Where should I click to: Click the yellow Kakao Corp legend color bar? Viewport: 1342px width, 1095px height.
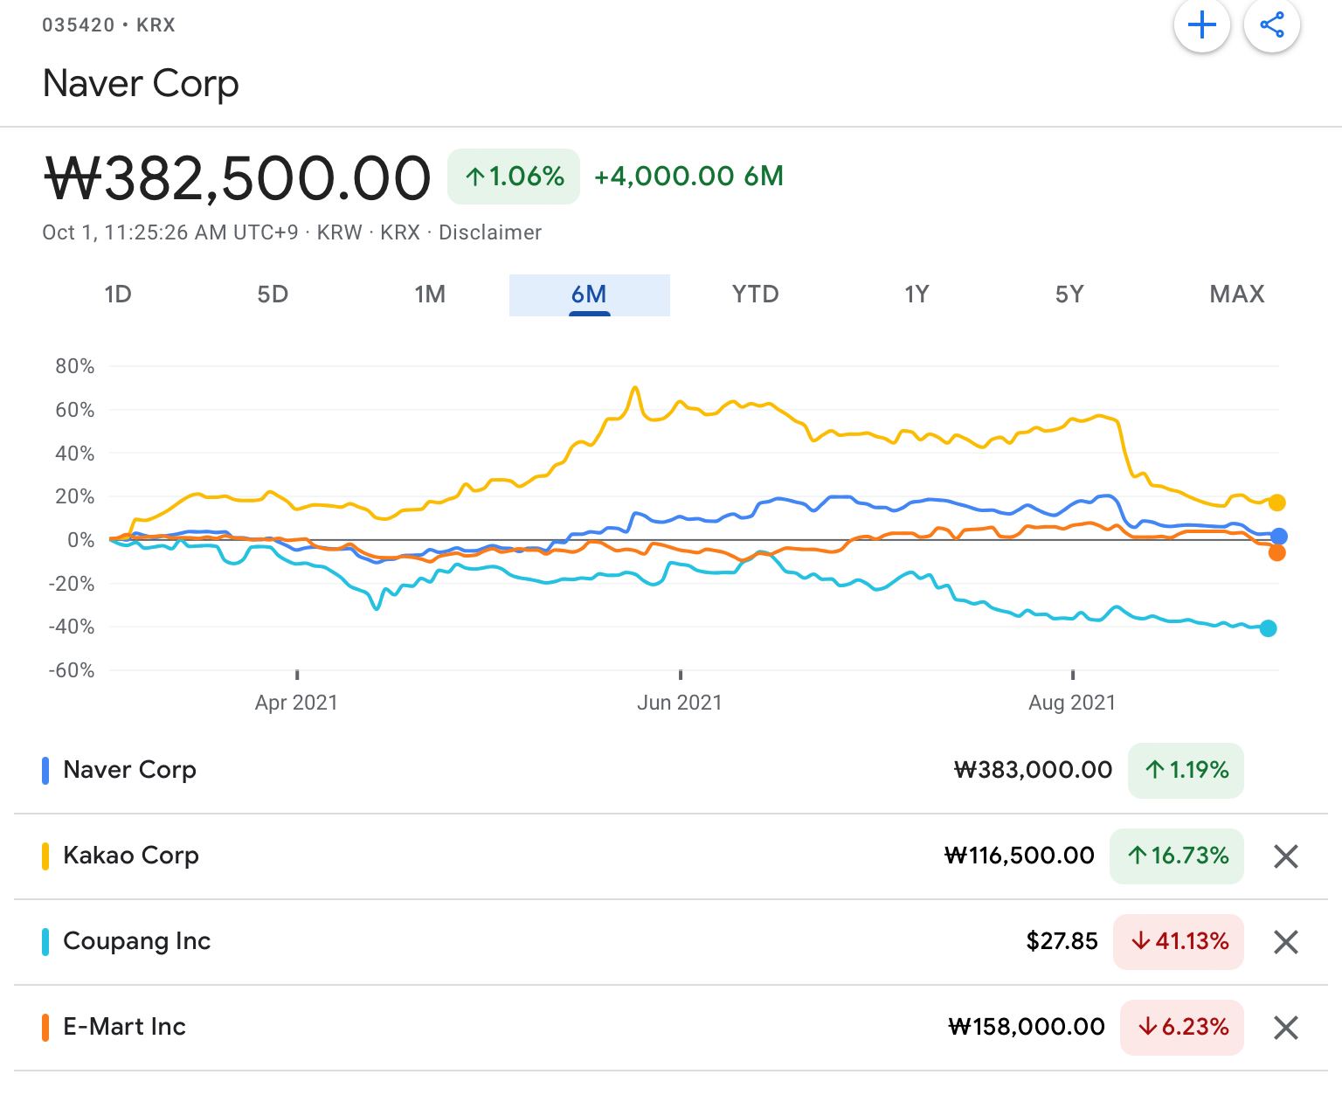coord(45,856)
